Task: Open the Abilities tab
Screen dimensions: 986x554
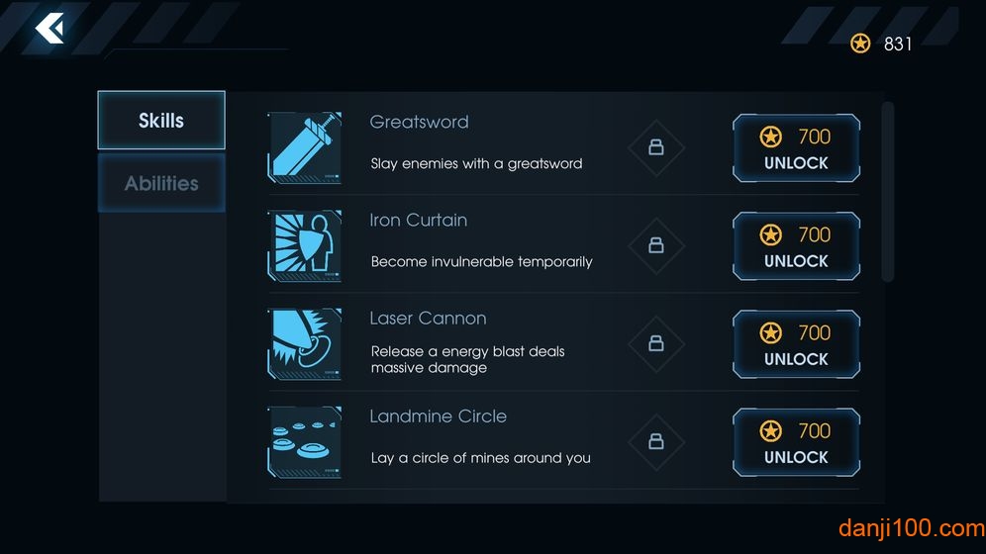Action: (161, 183)
